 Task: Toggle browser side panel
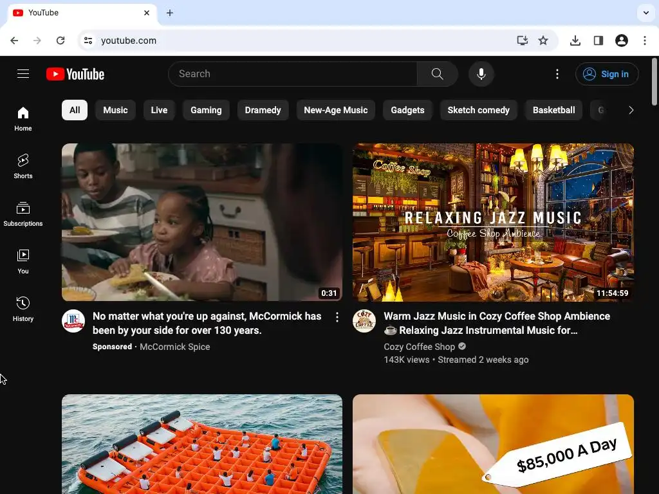click(x=599, y=41)
